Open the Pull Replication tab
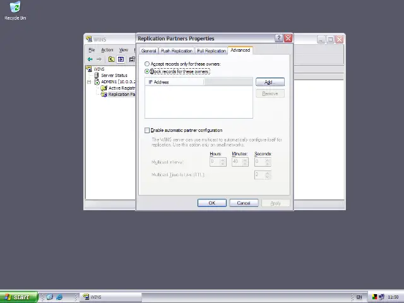 pyautogui.click(x=211, y=50)
